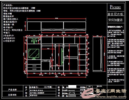The image size is (129, 100).
Task: Select the 主卧衣柜 product name cell
Action: pos(12,95)
